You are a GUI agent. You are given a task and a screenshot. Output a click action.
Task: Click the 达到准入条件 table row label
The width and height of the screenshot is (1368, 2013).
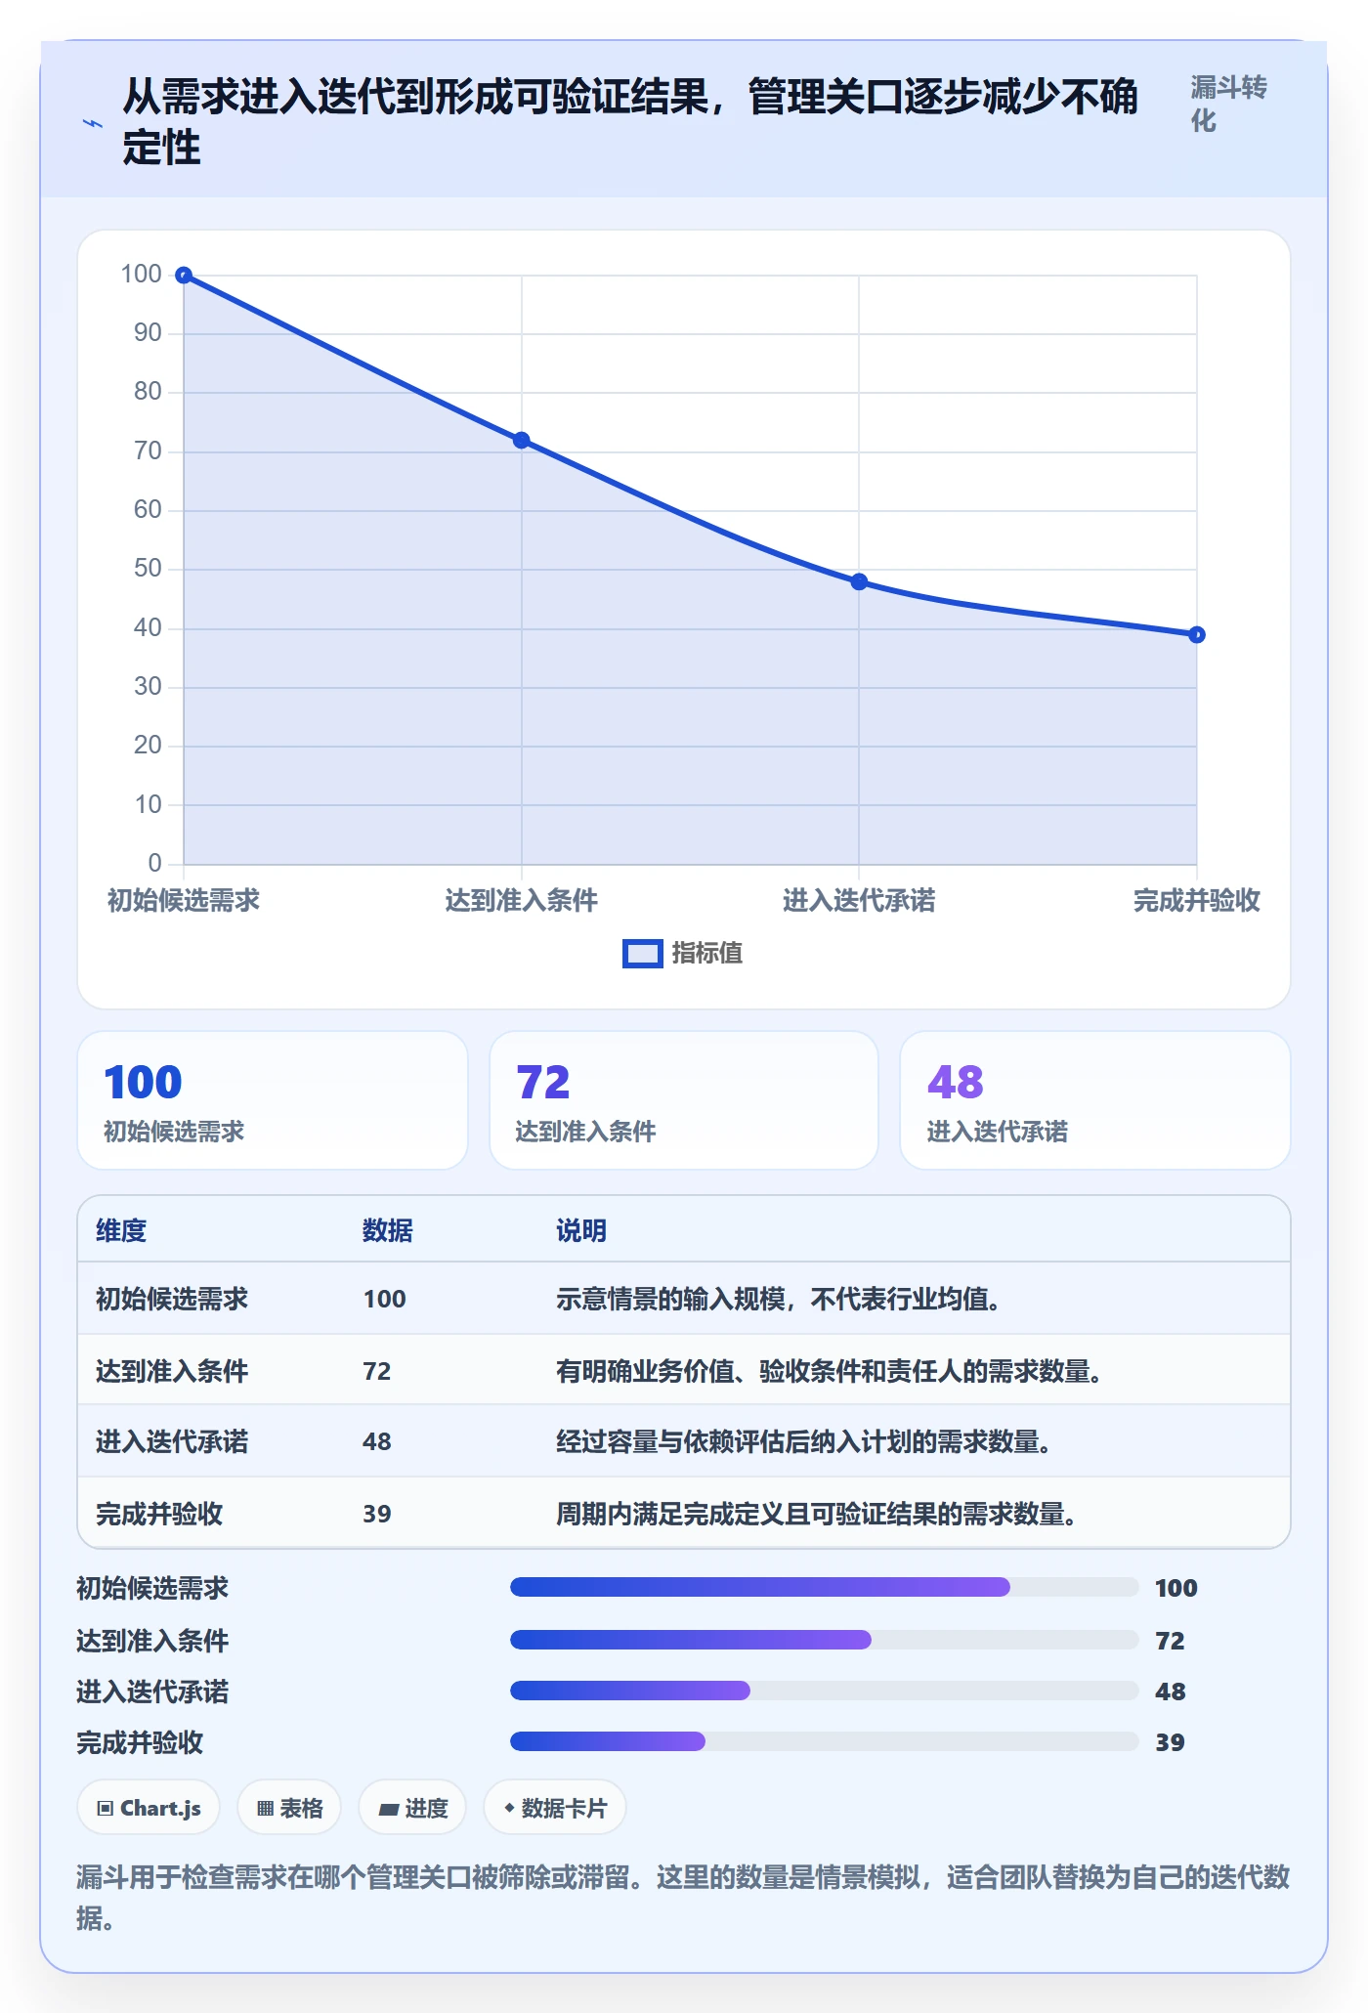[172, 1371]
